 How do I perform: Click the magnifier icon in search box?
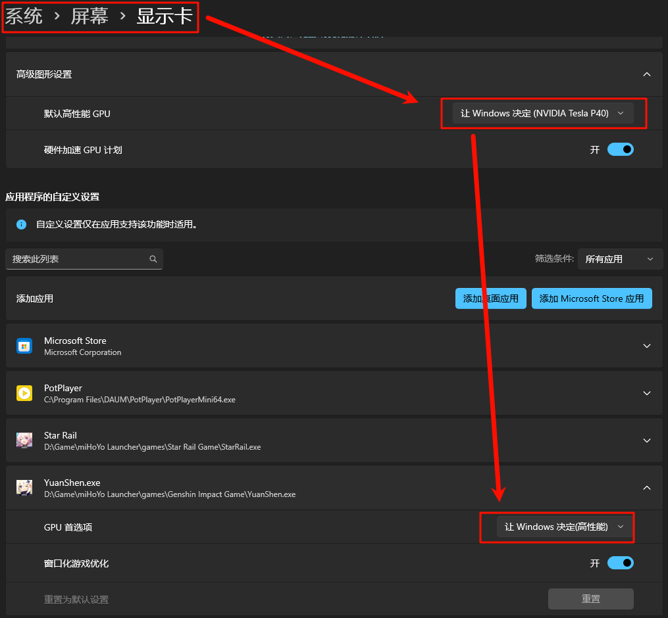pos(153,259)
